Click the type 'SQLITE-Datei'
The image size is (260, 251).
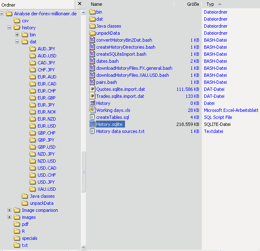(217, 124)
